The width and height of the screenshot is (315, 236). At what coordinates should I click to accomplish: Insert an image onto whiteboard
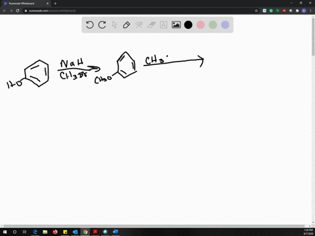coord(176,25)
